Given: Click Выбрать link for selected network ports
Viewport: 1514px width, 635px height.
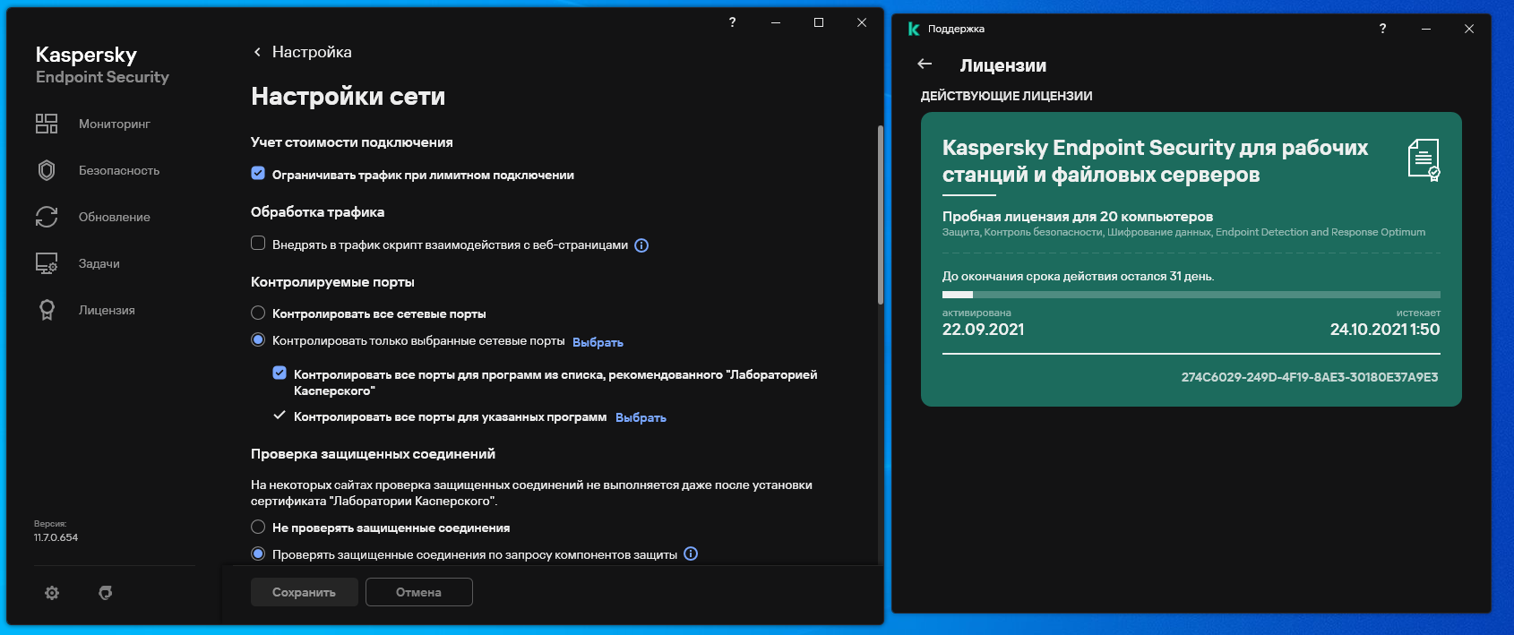Looking at the screenshot, I should [x=598, y=342].
